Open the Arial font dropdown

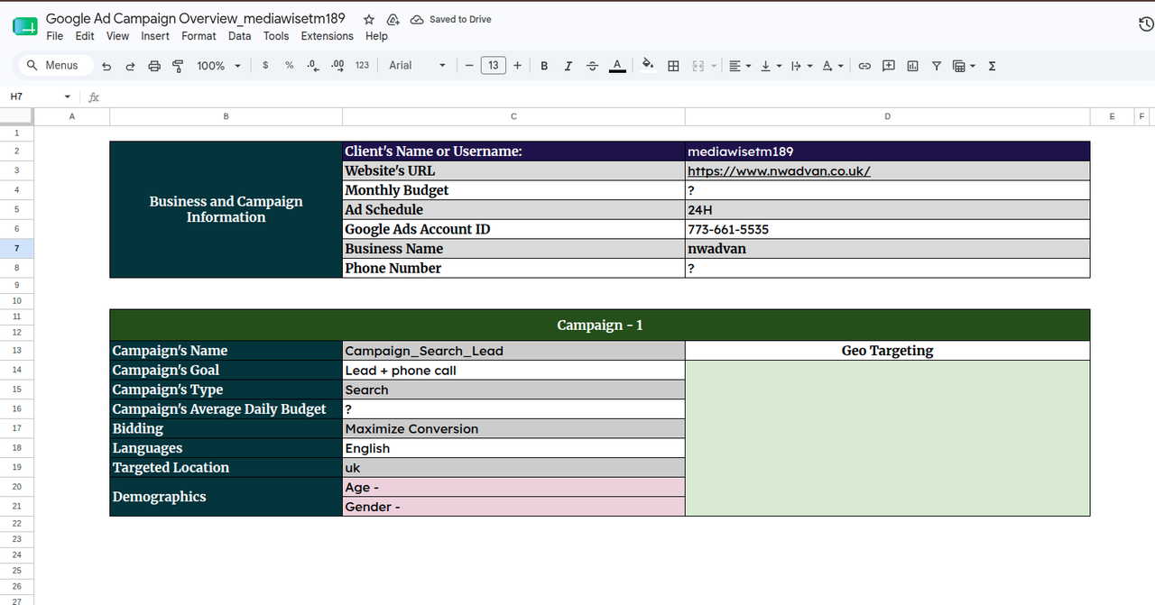tap(418, 66)
